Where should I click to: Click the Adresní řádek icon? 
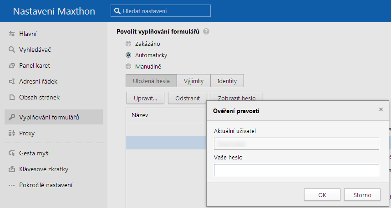click(12, 82)
